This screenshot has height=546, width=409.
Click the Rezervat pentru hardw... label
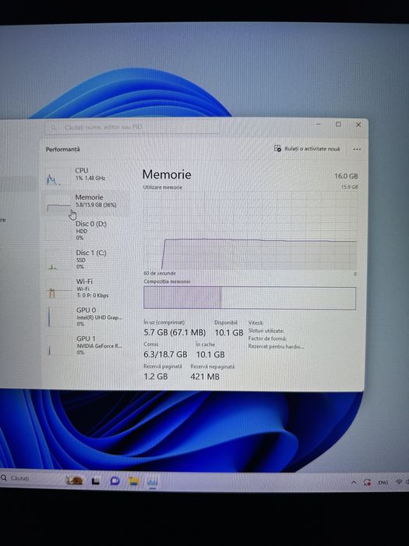tap(276, 346)
